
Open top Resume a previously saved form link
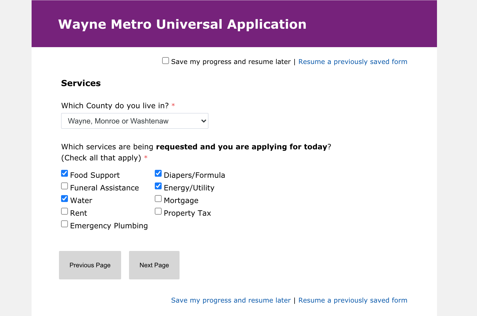coord(353,62)
